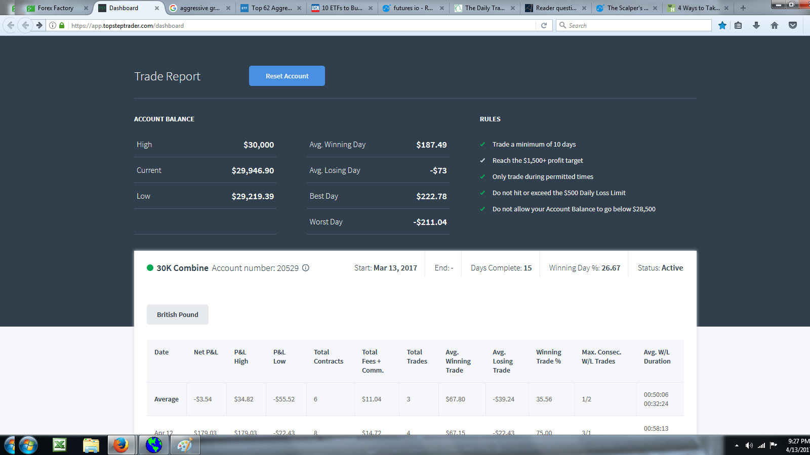Click the $500 Daily Loss Limit rule

tap(559, 193)
